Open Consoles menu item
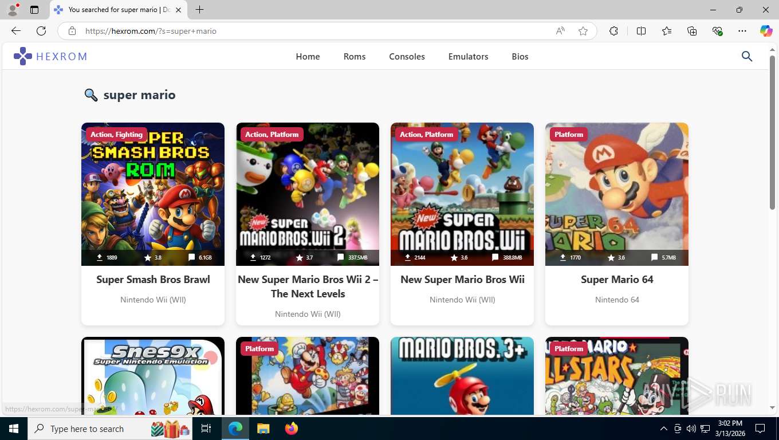Screen dimensions: 779x440 pyautogui.click(x=407, y=56)
